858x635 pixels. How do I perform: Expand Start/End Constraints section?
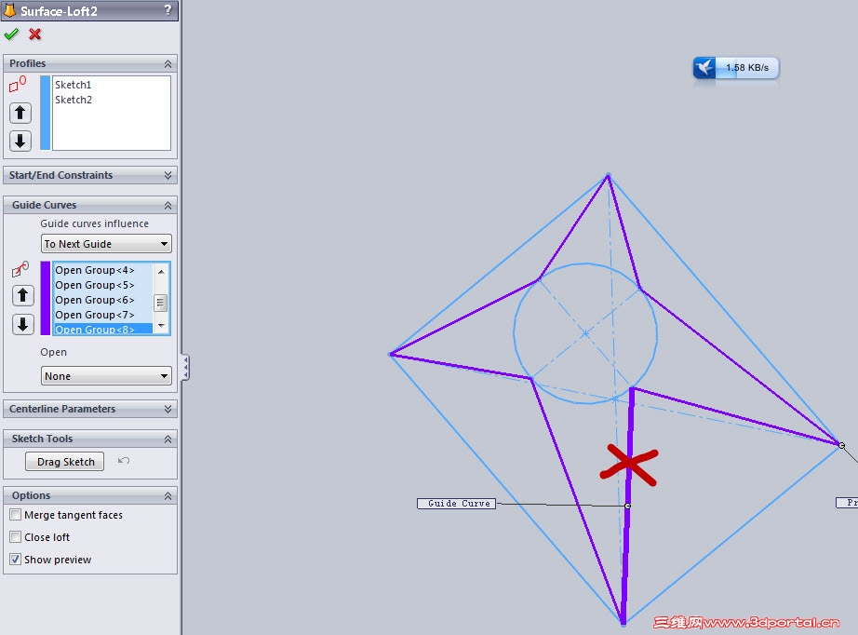click(x=168, y=175)
